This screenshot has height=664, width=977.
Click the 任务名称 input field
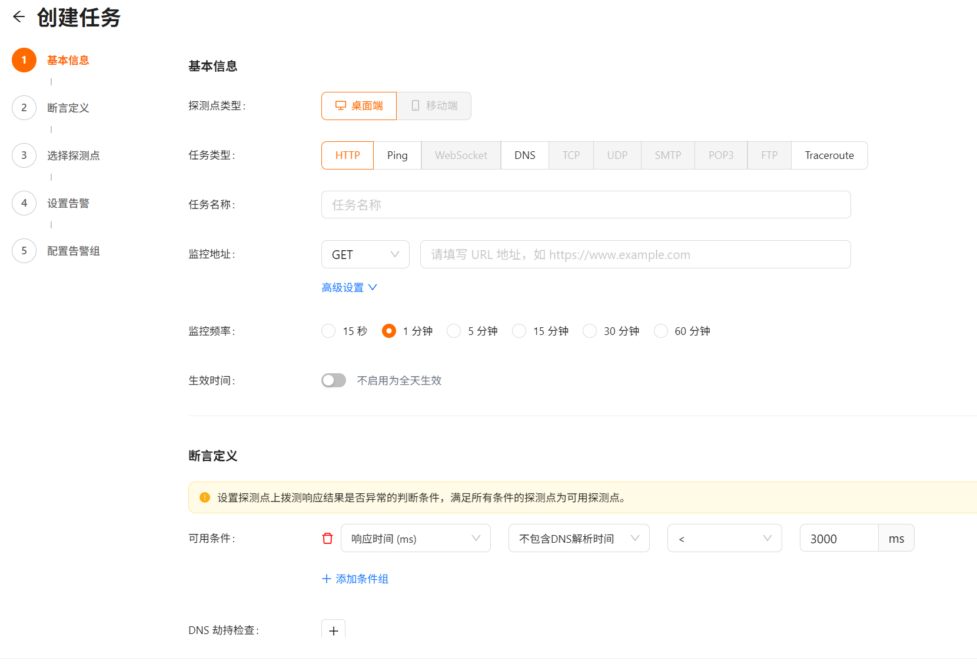point(586,205)
